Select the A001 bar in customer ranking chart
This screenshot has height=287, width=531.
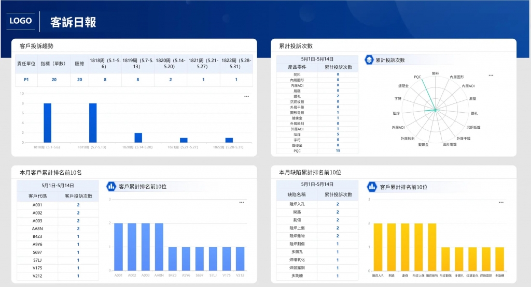119,247
